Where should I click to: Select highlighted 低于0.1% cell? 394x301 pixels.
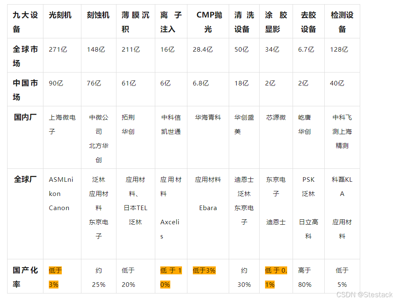click(276, 277)
